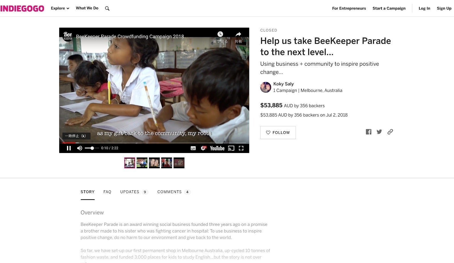Enter video fullscreen mode
454x263 pixels.
(241, 148)
